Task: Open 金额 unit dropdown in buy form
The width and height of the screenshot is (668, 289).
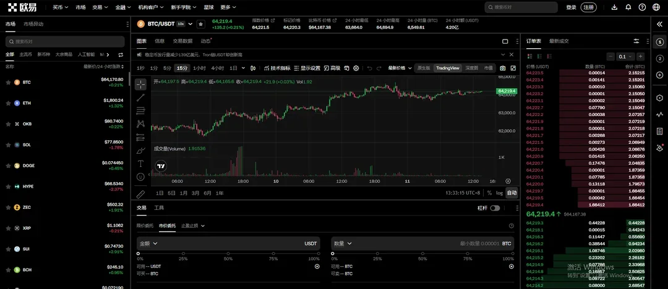Action: coord(148,243)
